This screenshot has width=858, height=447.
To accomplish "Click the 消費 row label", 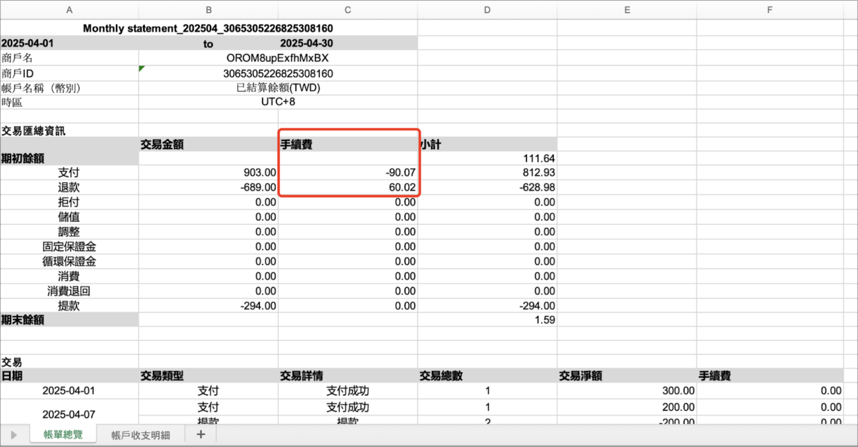I will tap(69, 276).
